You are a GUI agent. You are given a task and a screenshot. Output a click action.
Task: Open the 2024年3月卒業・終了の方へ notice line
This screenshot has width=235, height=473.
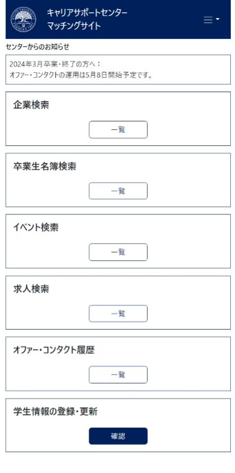coord(55,64)
